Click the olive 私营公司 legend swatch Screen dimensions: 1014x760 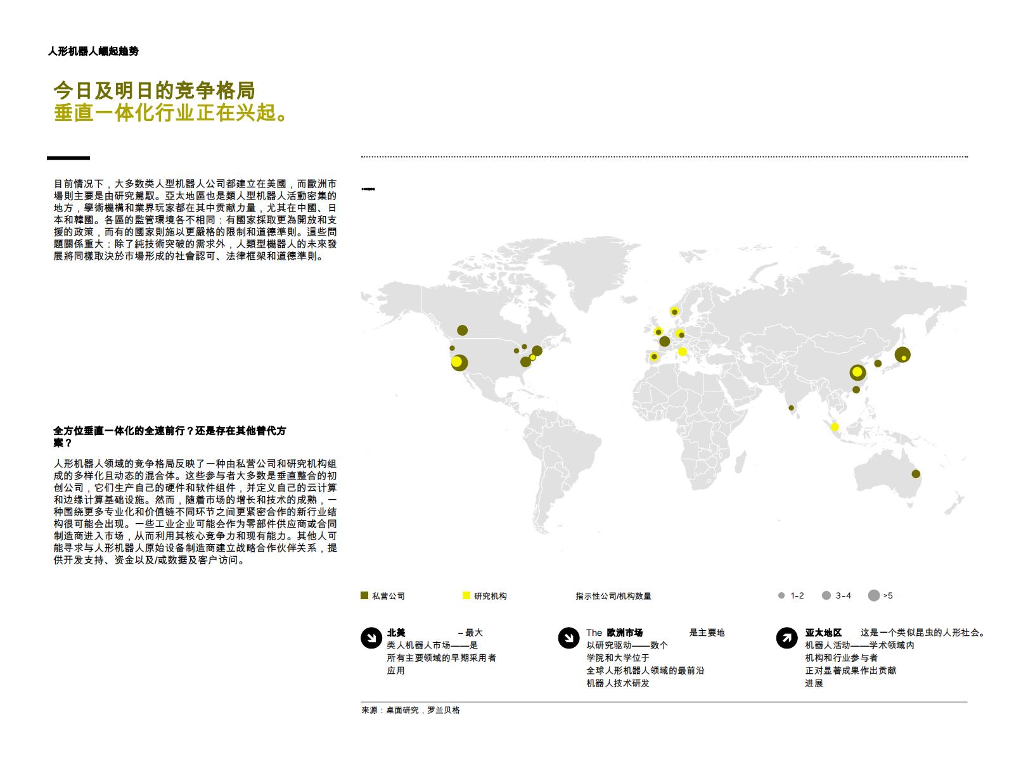pos(364,595)
